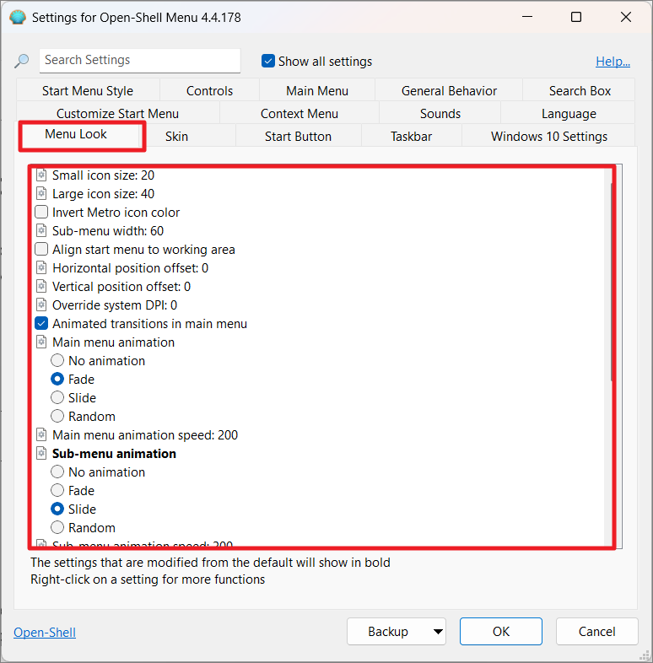Click the magnifier search icon

coord(21,61)
